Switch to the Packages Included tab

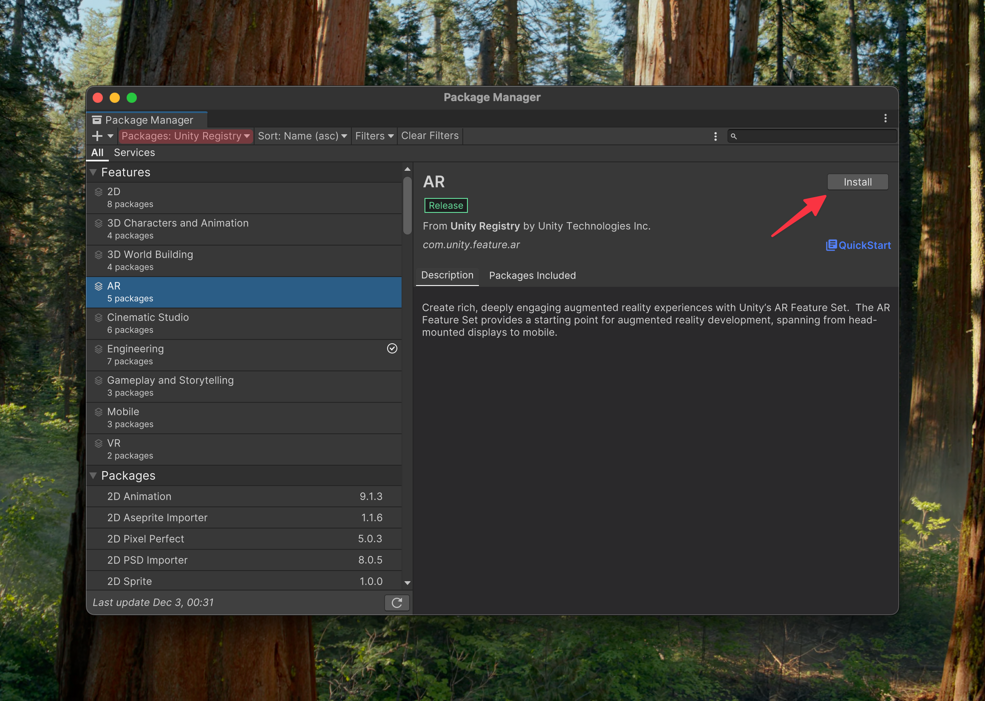click(x=532, y=275)
